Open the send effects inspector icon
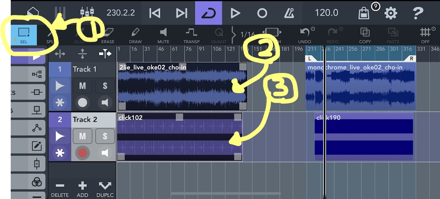Viewport: 440px width, 199px height. (37, 110)
